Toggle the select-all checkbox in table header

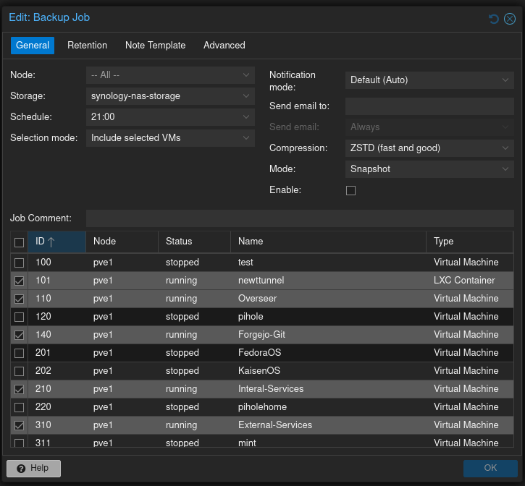[20, 242]
